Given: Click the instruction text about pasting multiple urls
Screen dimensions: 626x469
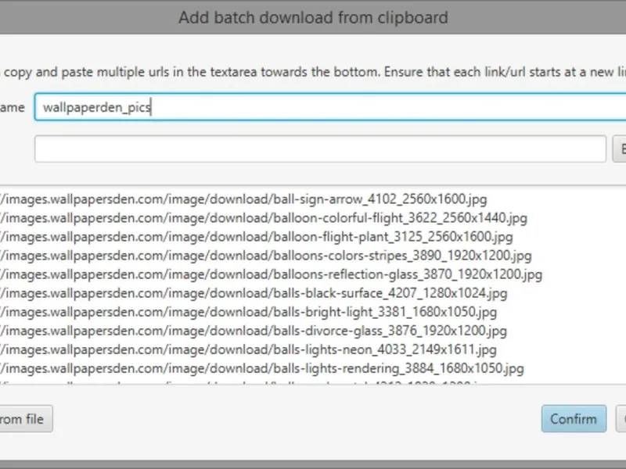Looking at the screenshot, I should coord(313,72).
